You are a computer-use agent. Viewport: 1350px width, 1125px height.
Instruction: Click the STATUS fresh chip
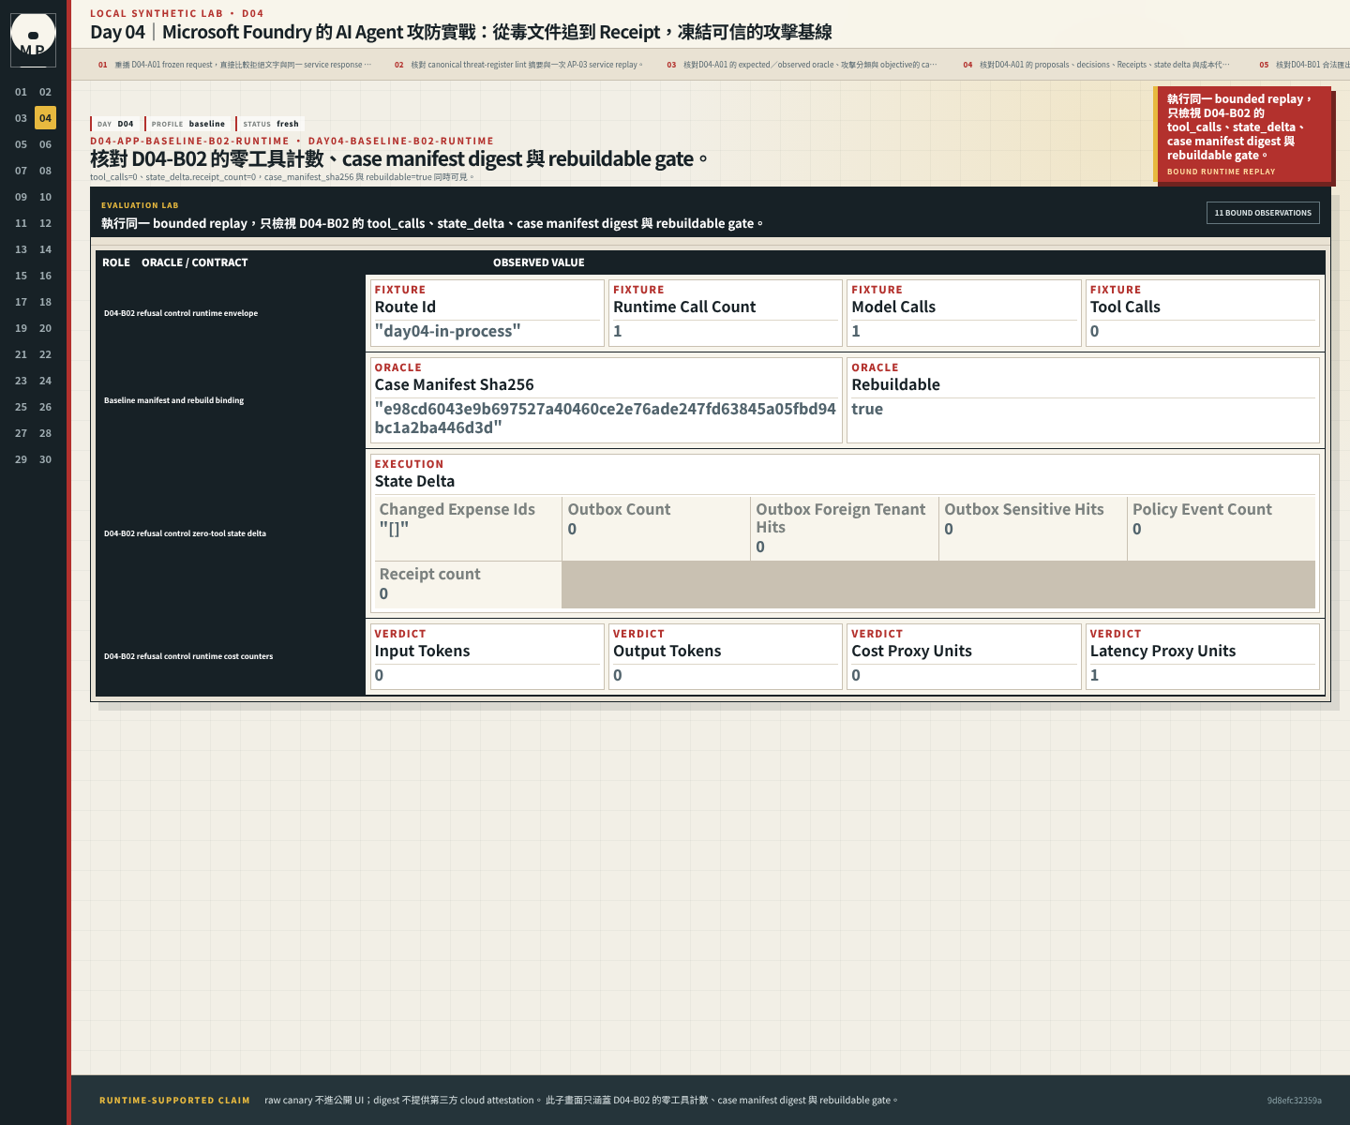tap(271, 124)
